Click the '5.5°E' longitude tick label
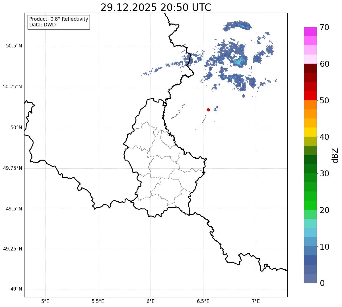The image size is (342, 307). (98, 301)
